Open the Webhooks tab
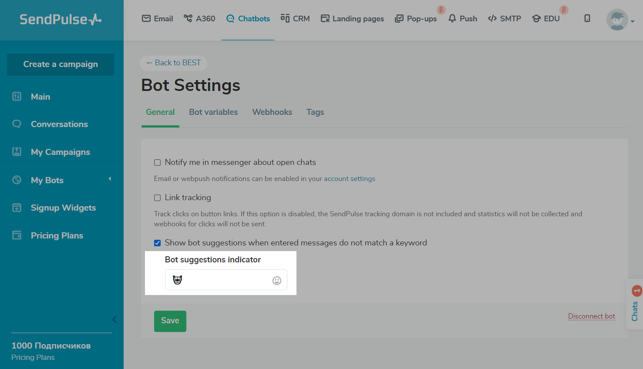The image size is (643, 369). [272, 112]
